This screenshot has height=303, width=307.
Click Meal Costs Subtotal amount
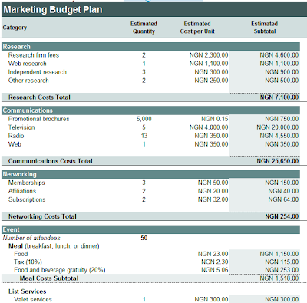pyautogui.click(x=279, y=278)
